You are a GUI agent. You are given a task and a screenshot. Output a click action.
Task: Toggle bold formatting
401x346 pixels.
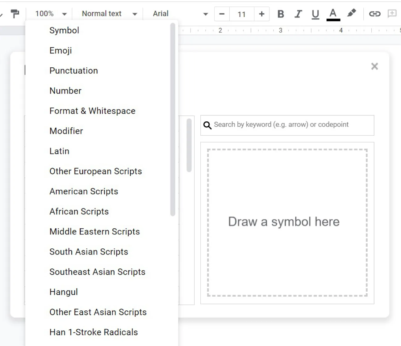click(x=280, y=14)
